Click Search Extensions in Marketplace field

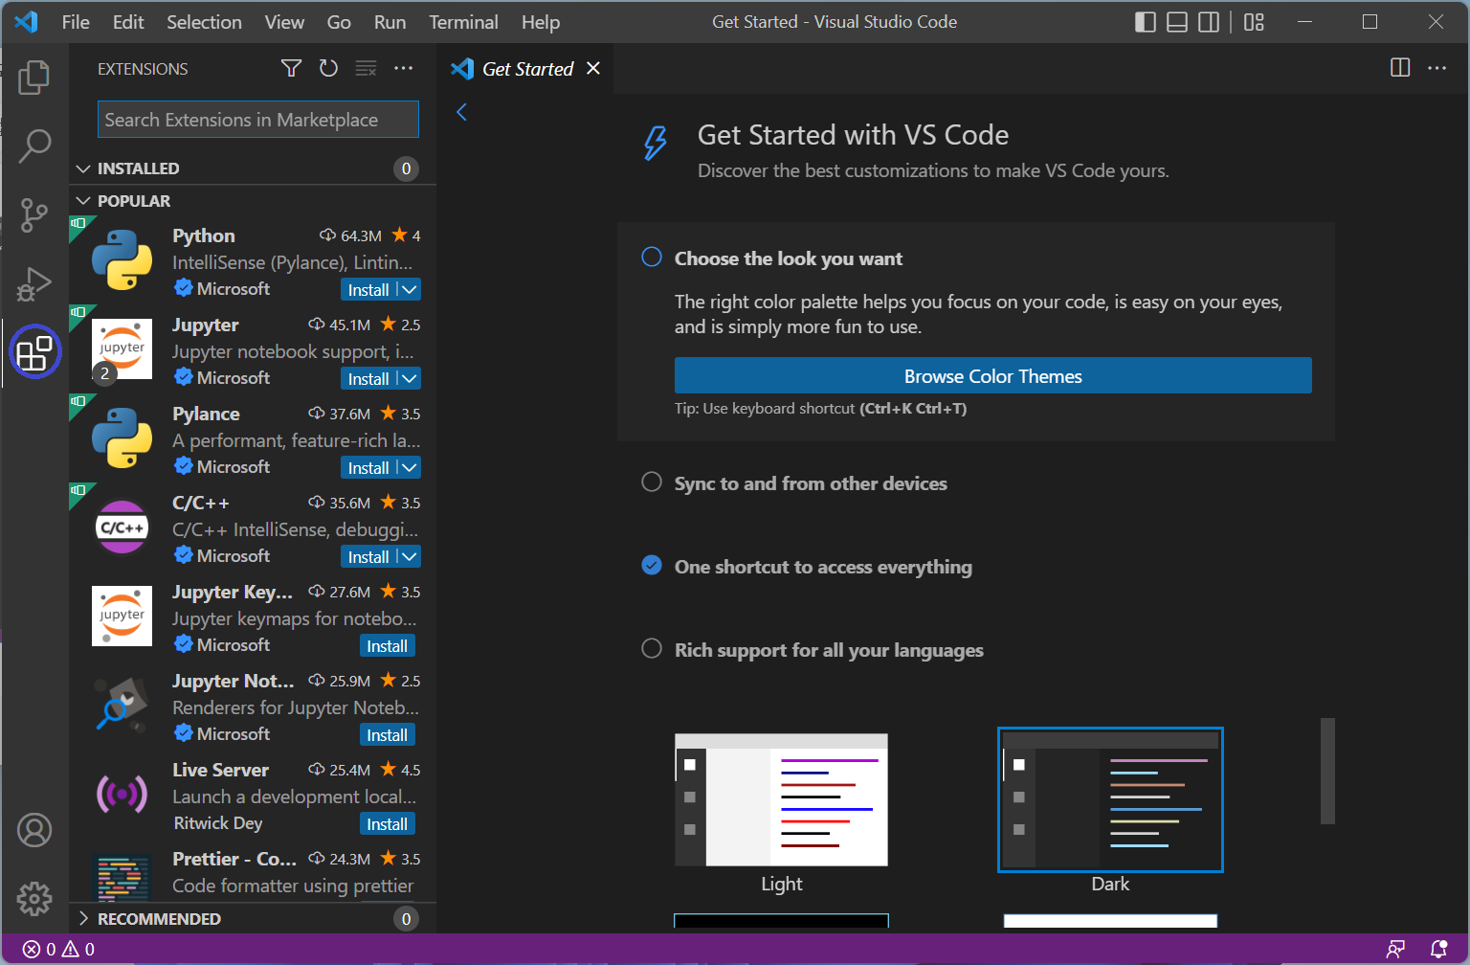click(258, 120)
